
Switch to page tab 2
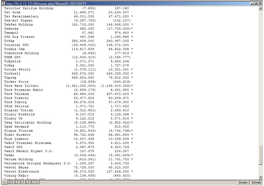coord(10,182)
